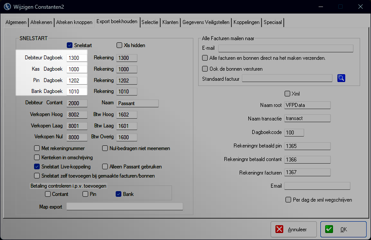Image resolution: width=371 pixels, height=240 pixels.
Task: Switch to the Algemeen tab
Action: pos(16,22)
